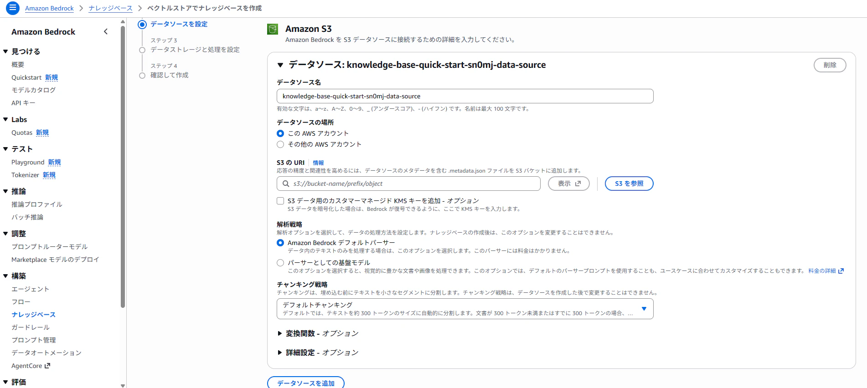Viewport: 867px width, 388px height.
Task: Open ガードレール in the sidebar
Action: (x=31, y=327)
